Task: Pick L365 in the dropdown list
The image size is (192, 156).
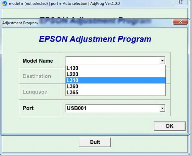Action: [x=116, y=93]
